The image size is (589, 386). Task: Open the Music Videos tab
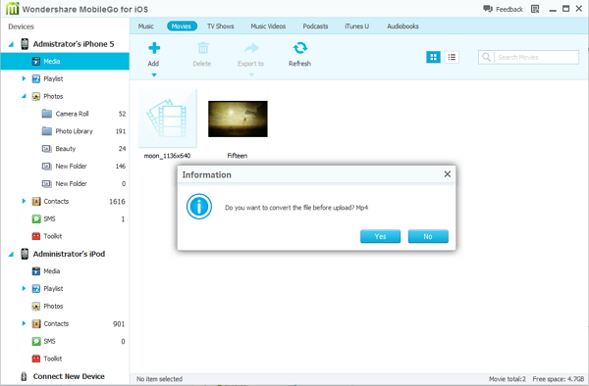pyautogui.click(x=268, y=26)
